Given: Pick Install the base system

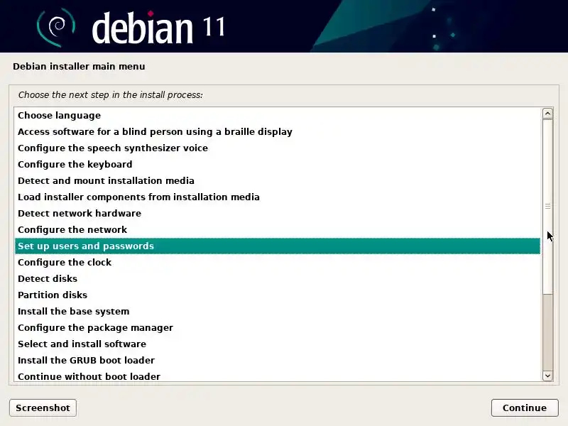Looking at the screenshot, I should (278, 311).
